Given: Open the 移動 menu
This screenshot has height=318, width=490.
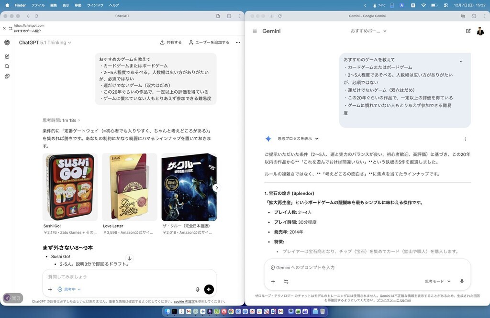Looking at the screenshot, I should [78, 5].
